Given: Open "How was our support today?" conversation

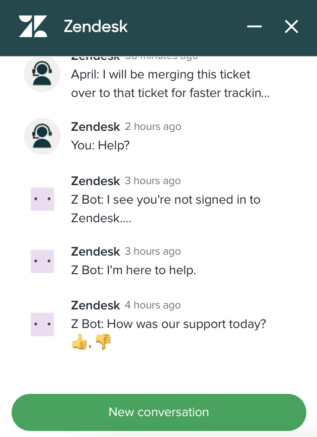Looking at the screenshot, I should [169, 324].
